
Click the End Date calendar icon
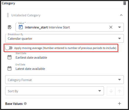coord(9,68)
